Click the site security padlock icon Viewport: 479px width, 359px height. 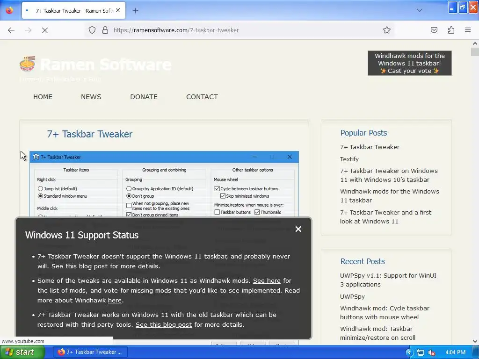pos(105,30)
